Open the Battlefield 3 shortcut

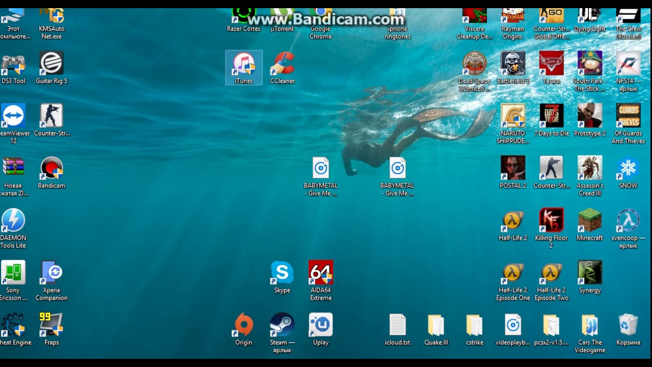point(513,63)
